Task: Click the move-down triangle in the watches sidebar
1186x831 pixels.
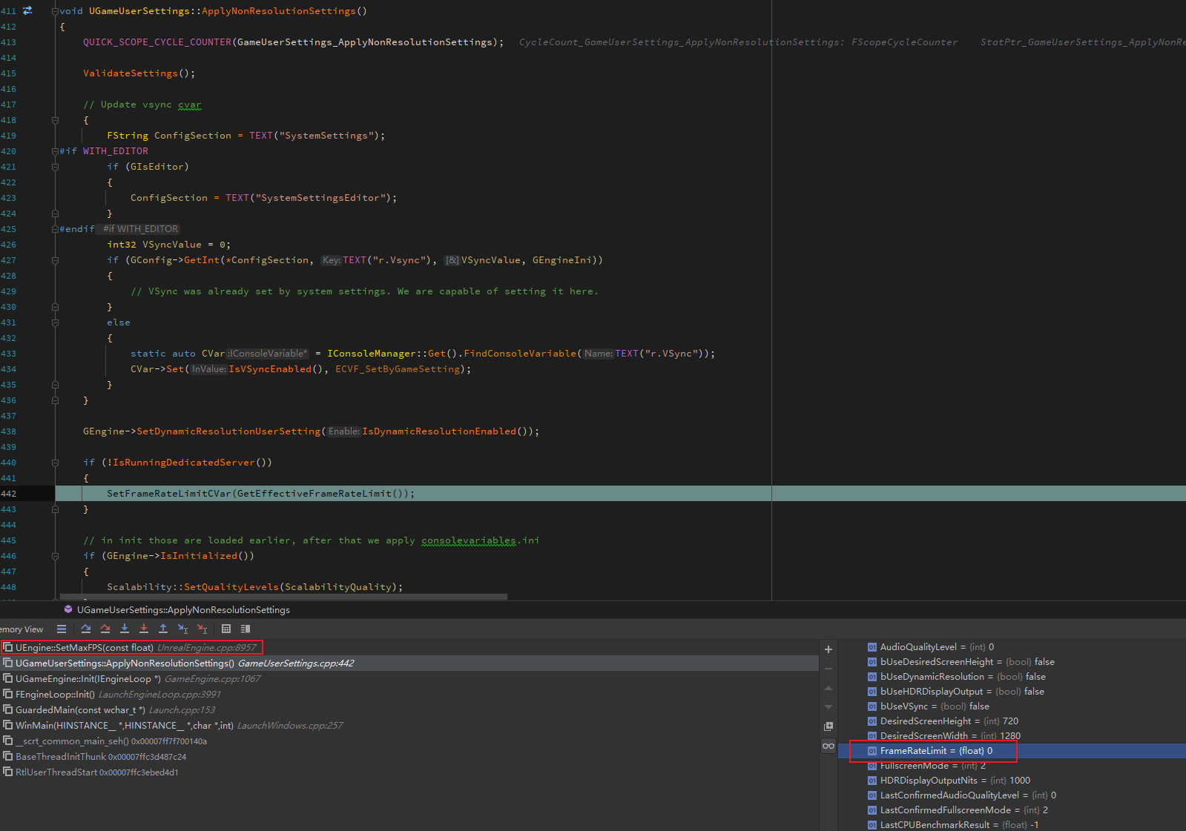Action: coord(828,707)
